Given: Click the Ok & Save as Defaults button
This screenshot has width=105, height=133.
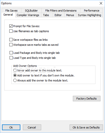Looking at the screenshot, I should (86, 127).
